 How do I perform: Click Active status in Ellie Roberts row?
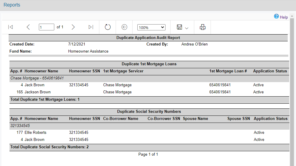click(x=259, y=133)
